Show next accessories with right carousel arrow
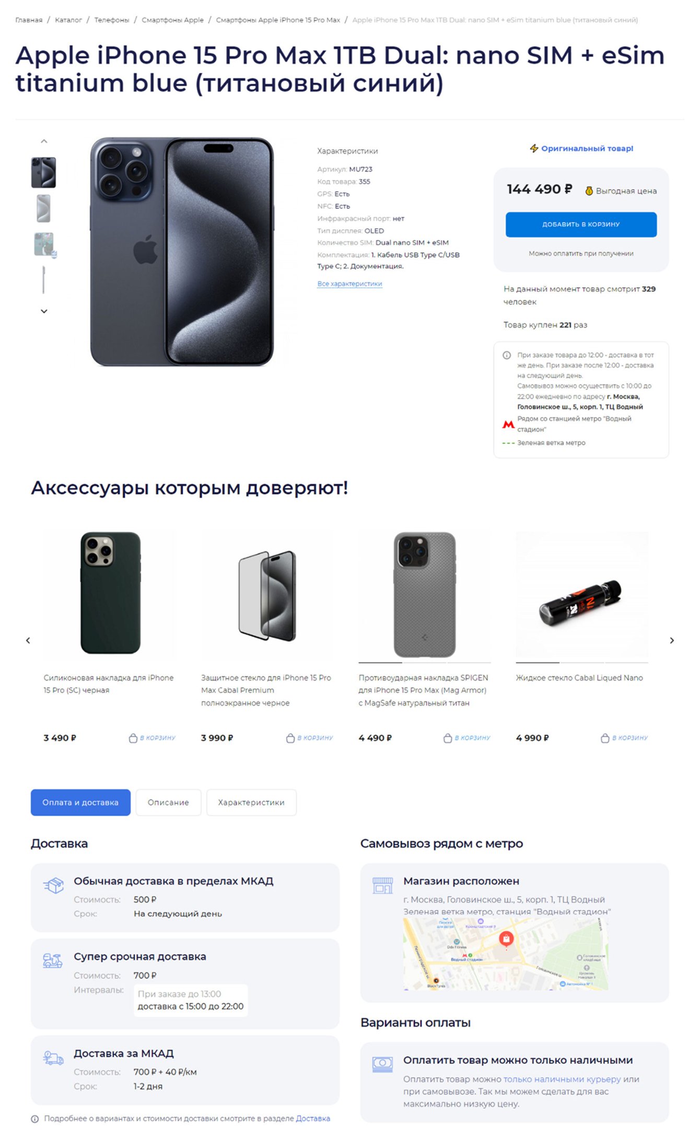 (672, 641)
